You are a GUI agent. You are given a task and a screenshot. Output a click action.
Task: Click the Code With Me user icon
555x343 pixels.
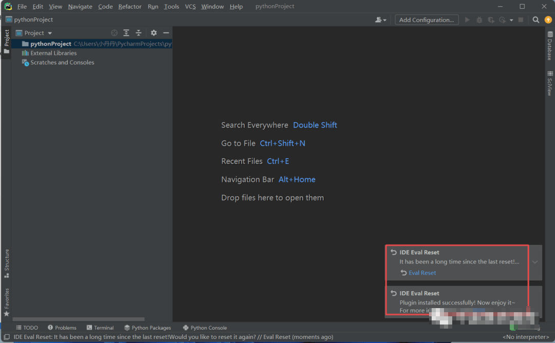[x=380, y=20]
